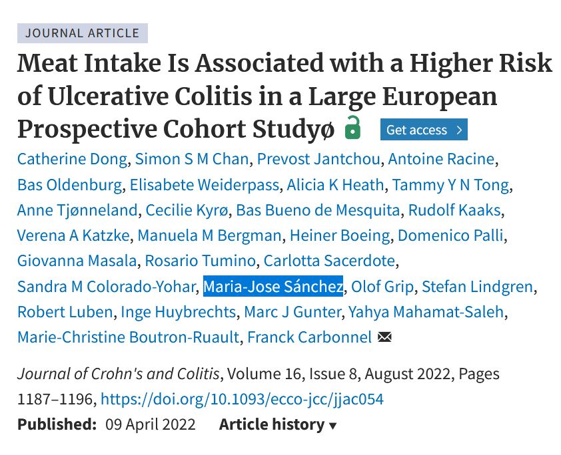Open Bas Oldenburg author info

point(69,184)
